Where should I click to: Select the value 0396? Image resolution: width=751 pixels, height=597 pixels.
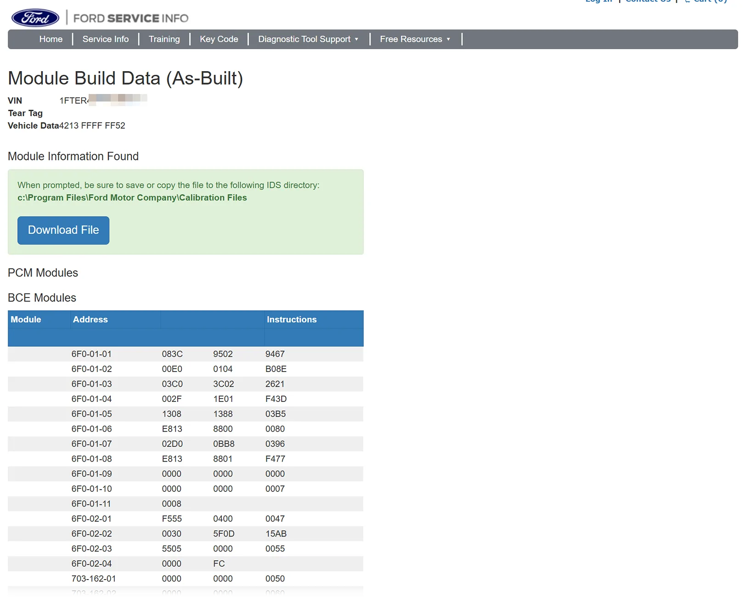coord(275,444)
